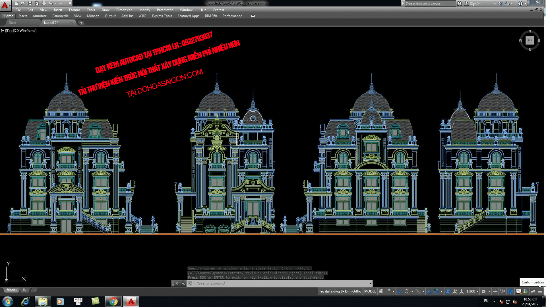Viewport: 546px width, 307px height.
Task: Select the Customization button near bottom right
Action: coord(532,282)
